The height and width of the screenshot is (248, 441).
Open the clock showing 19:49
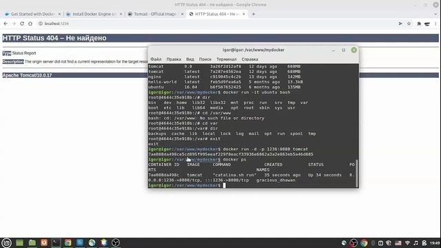[x=435, y=243]
